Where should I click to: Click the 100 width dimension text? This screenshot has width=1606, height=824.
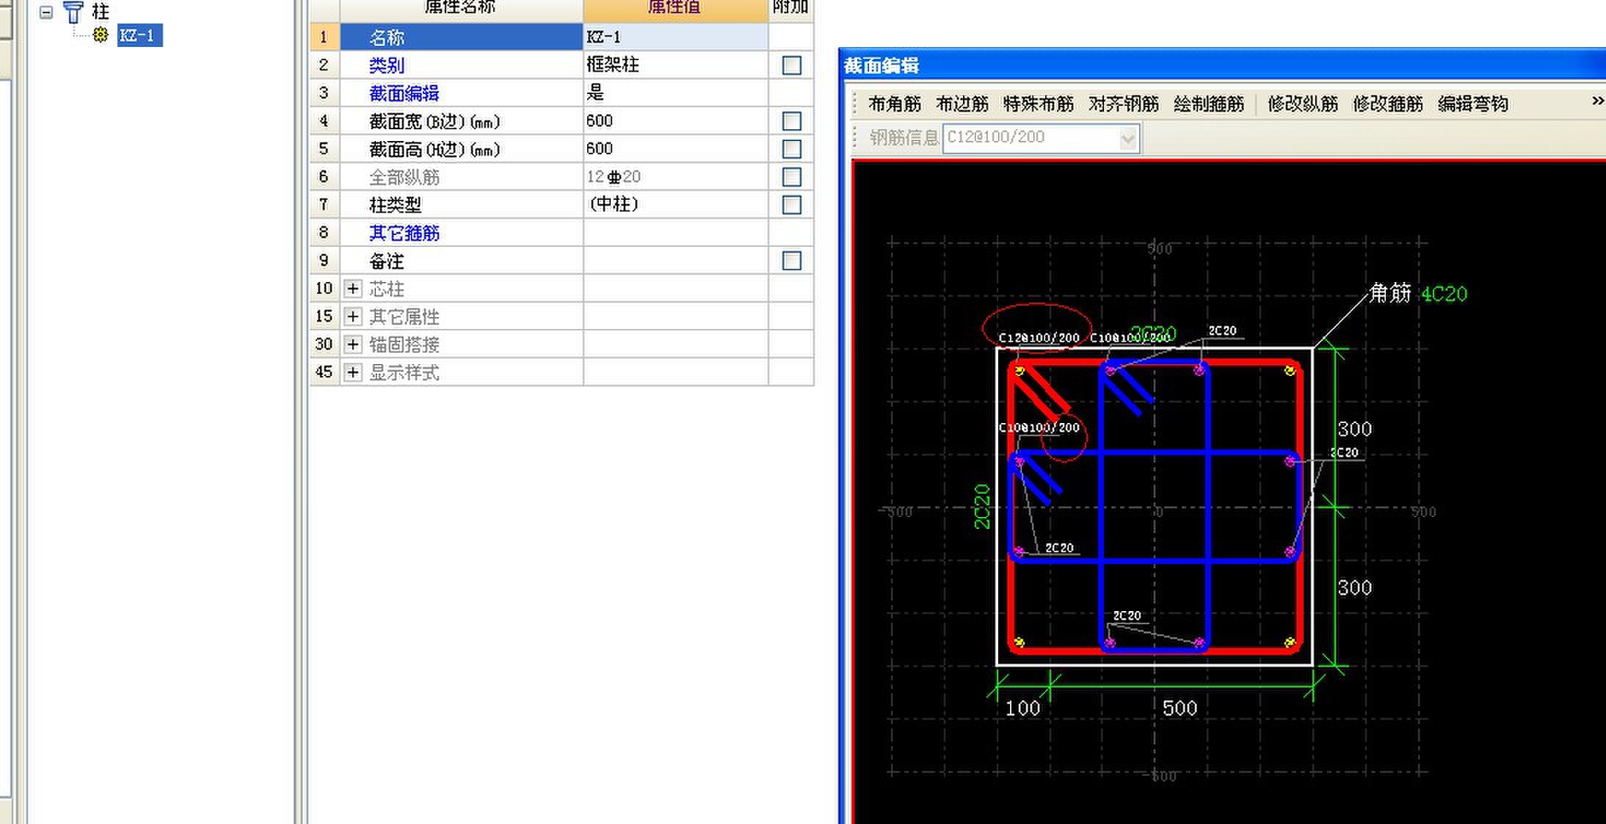pos(1022,709)
